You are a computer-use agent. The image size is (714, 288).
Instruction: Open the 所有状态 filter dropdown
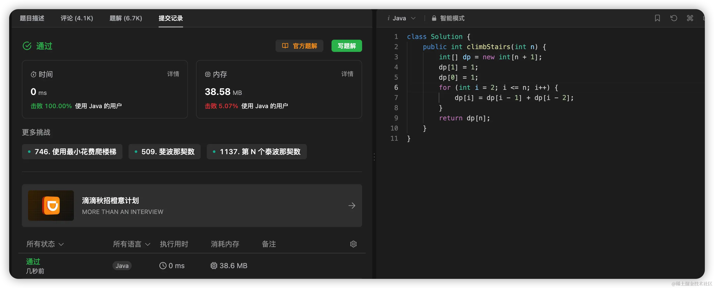pos(45,244)
